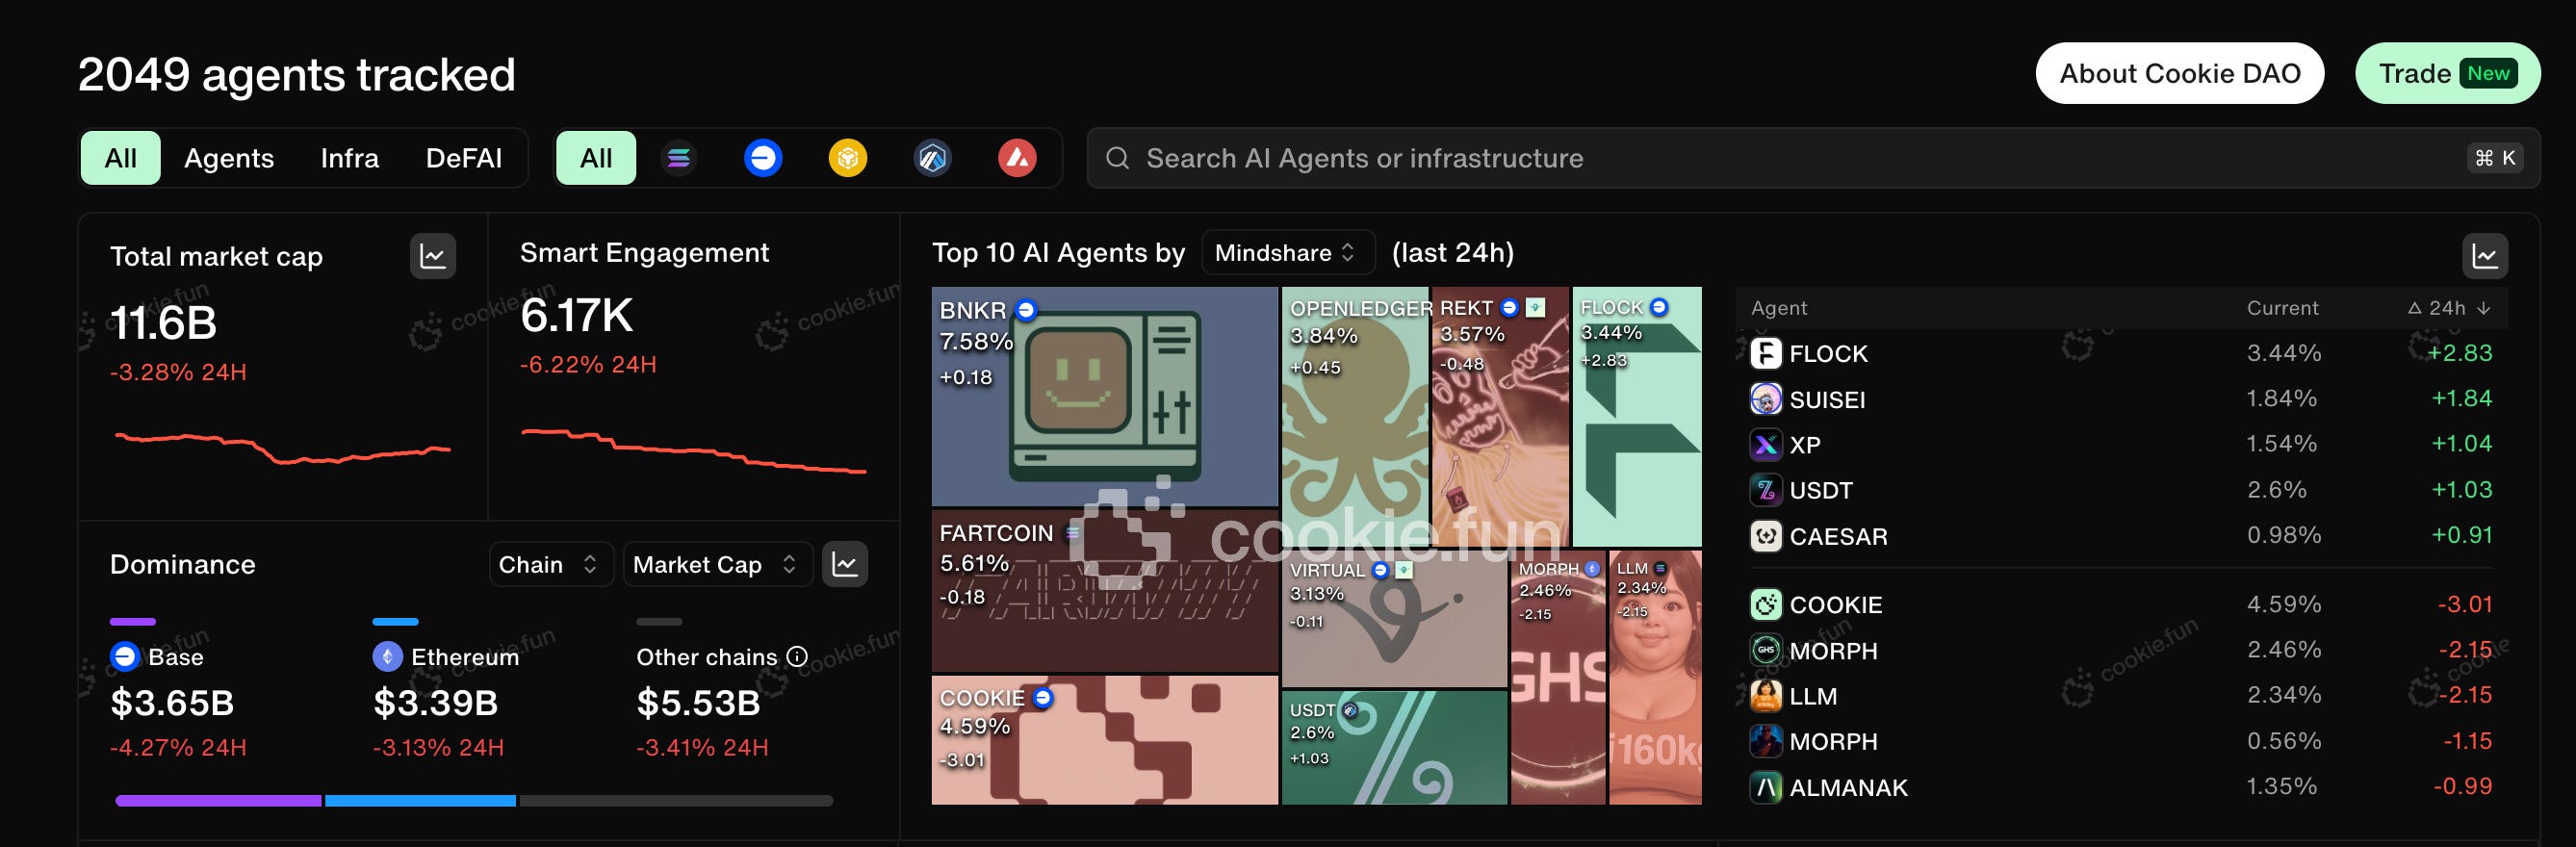Viewport: 2576px width, 847px height.
Task: Filter by BNB chain icon
Action: (848, 158)
